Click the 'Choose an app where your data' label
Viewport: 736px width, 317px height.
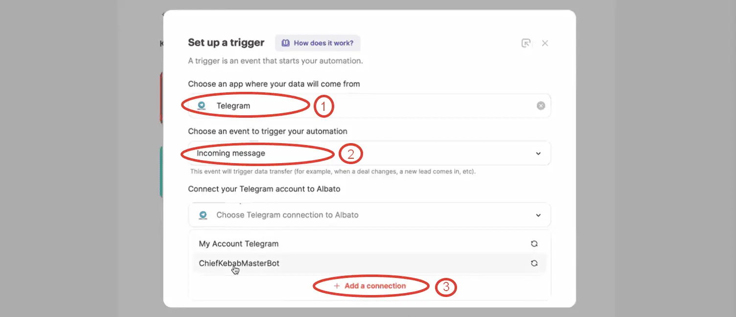[x=274, y=84]
